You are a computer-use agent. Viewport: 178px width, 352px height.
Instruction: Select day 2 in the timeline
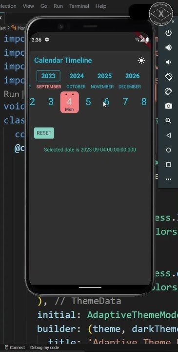33,102
